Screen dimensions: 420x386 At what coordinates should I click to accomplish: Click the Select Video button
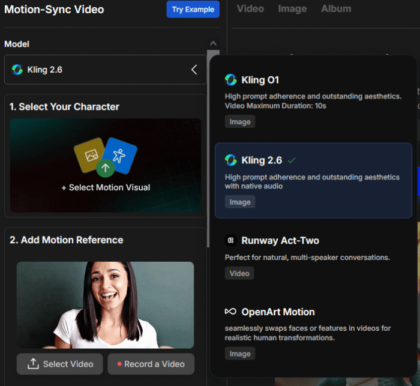click(60, 364)
